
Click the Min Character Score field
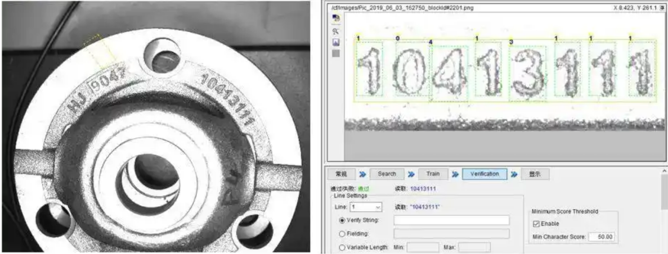click(x=603, y=237)
